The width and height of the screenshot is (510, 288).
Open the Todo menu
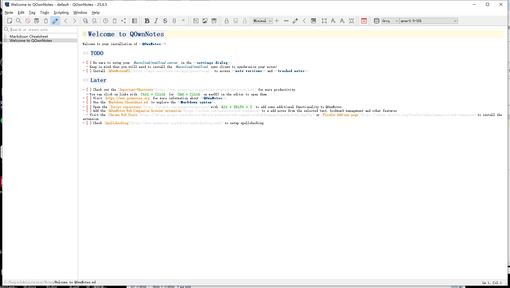pyautogui.click(x=44, y=13)
